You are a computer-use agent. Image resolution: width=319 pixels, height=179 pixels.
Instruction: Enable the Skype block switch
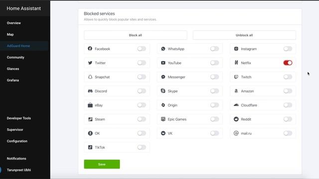tap(215, 91)
